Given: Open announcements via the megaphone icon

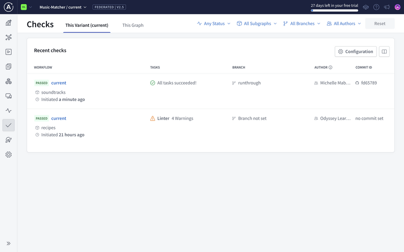Looking at the screenshot, I should [x=387, y=7].
